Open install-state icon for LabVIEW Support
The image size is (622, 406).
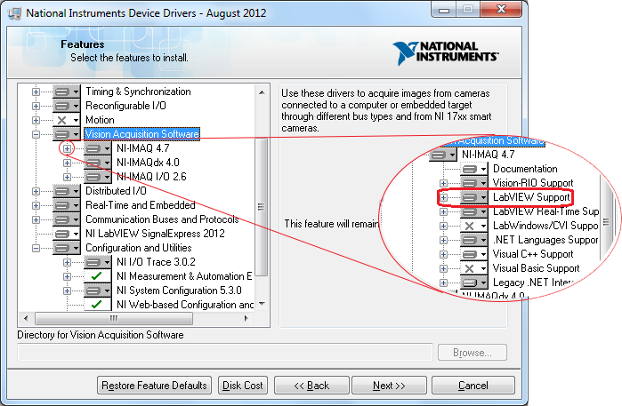pos(474,197)
